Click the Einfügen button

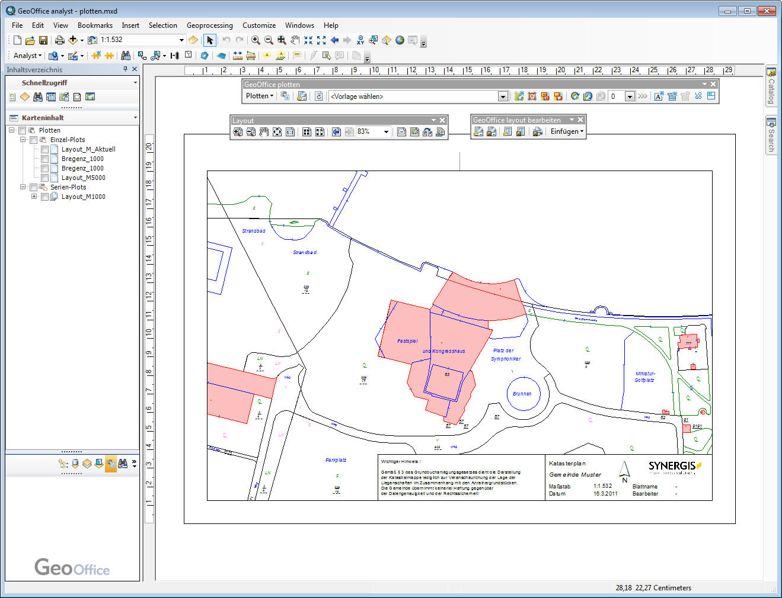(566, 131)
